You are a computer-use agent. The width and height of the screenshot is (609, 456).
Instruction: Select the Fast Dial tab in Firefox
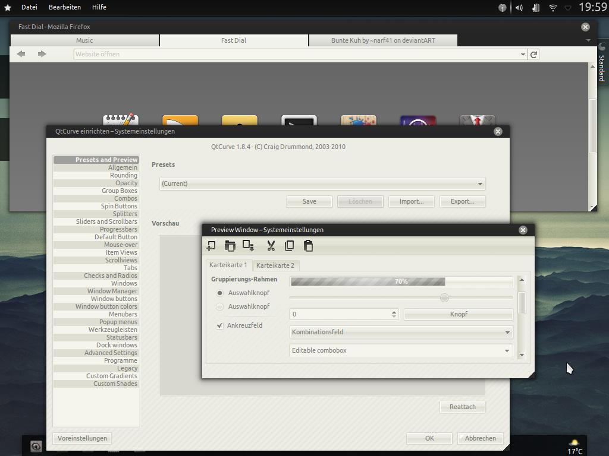coord(234,40)
